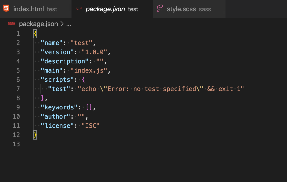Click the opening curly brace on line 1
The image size is (287, 182).
(x=35, y=33)
